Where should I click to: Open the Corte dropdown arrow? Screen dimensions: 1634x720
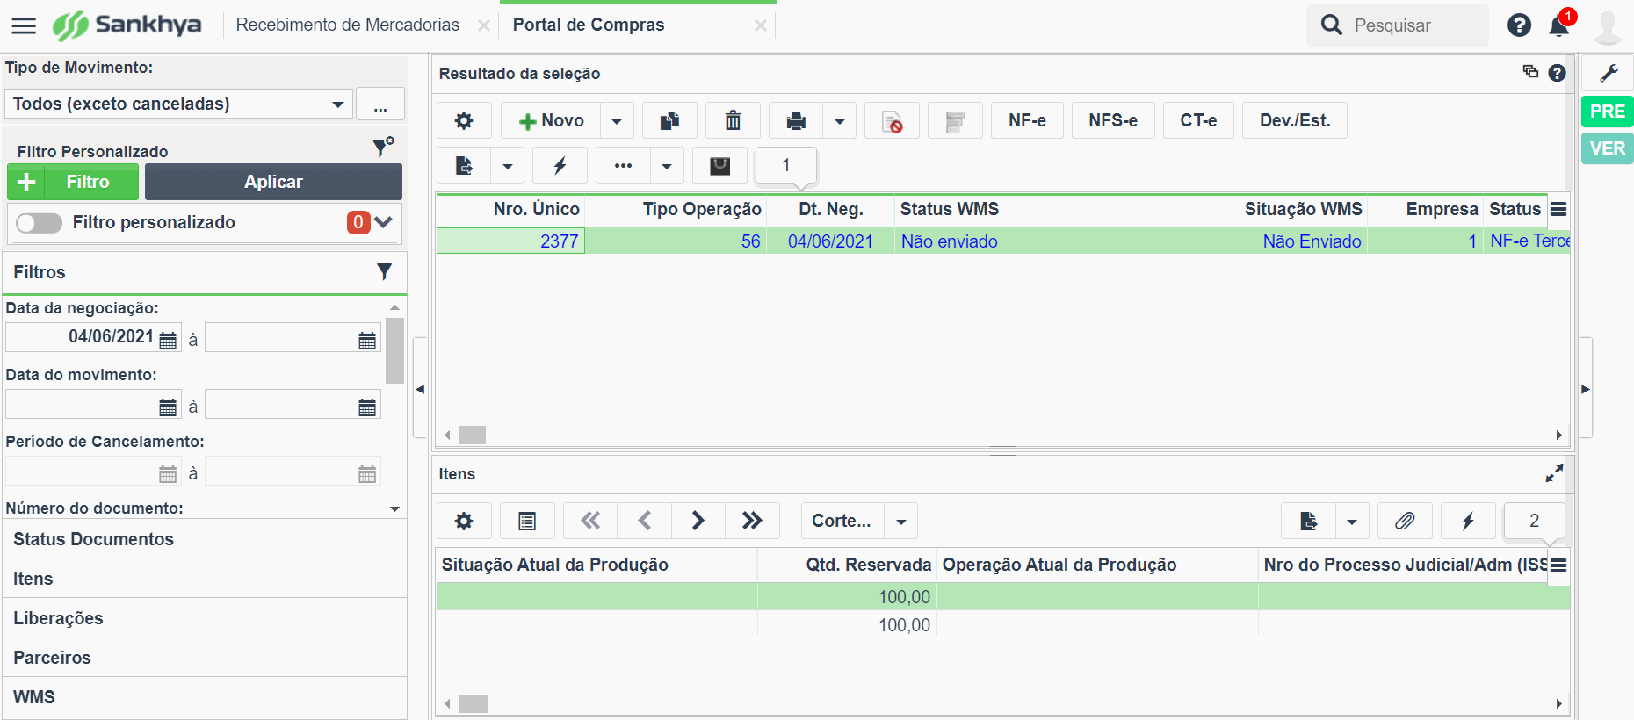pos(900,521)
